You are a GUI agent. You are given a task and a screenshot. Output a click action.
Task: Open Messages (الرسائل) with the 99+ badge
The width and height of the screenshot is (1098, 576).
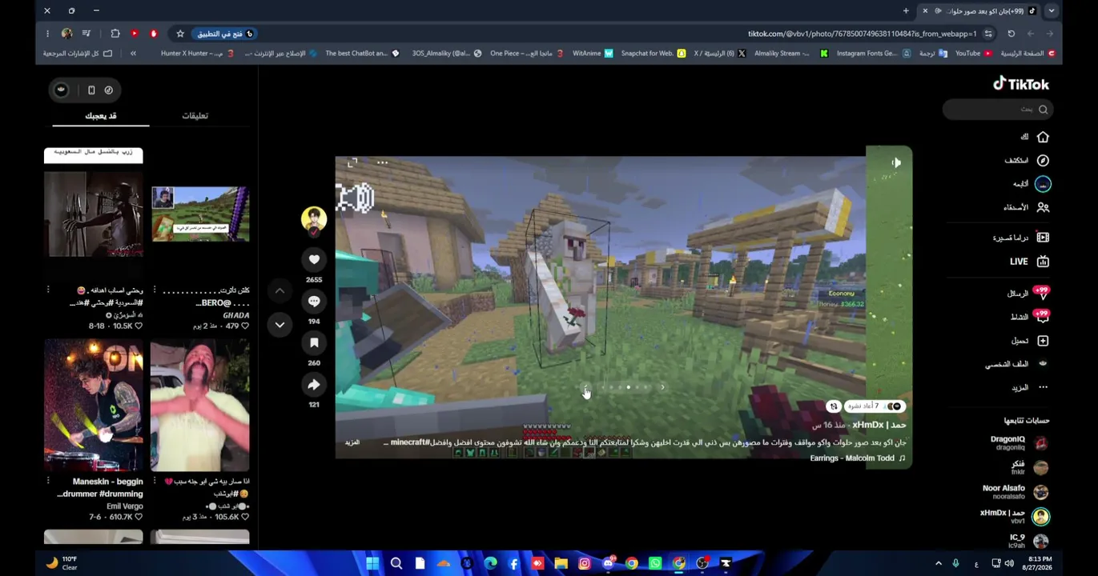(x=1028, y=294)
